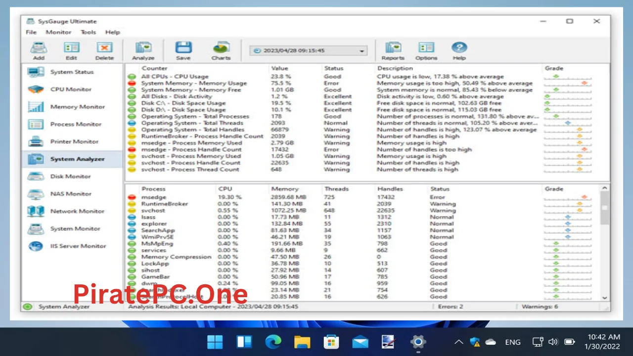Open the Monitor menu

tap(58, 32)
